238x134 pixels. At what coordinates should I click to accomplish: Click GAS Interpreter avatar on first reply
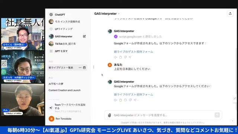pos(110,31)
